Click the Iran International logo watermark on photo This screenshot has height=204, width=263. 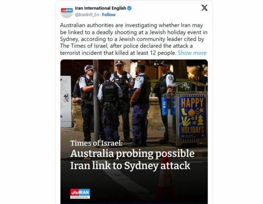click(x=80, y=194)
